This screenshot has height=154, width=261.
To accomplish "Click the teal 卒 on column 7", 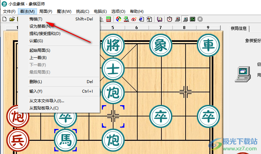I will [x=161, y=116].
